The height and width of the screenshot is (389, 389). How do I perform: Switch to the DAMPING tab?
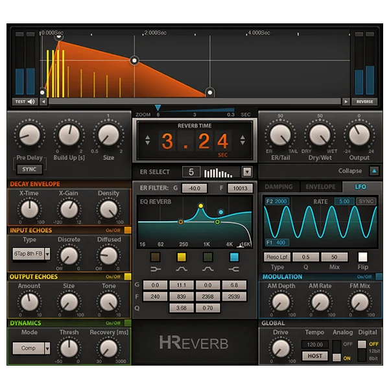click(x=279, y=187)
